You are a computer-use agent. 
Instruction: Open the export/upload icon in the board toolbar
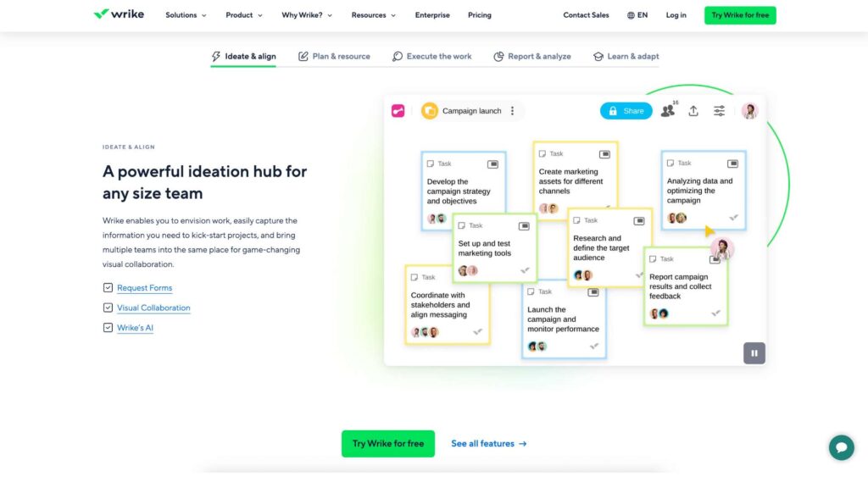(x=693, y=110)
